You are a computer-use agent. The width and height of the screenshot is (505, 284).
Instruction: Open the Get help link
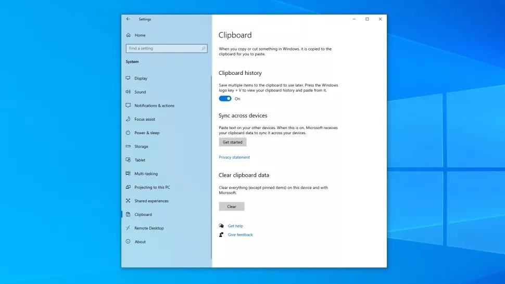[235, 226]
